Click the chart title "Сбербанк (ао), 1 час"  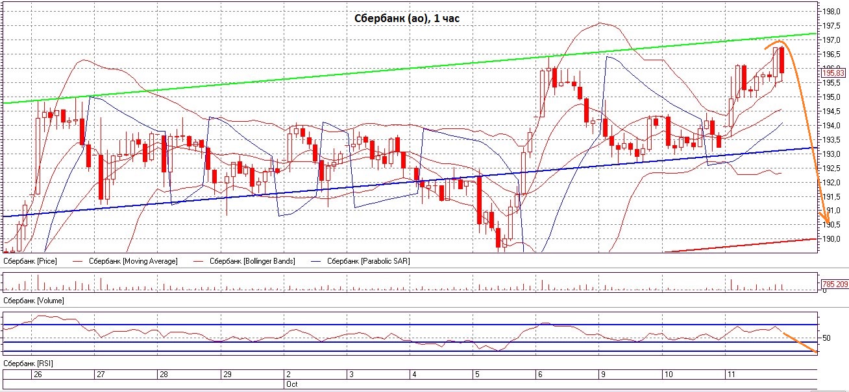tap(407, 18)
